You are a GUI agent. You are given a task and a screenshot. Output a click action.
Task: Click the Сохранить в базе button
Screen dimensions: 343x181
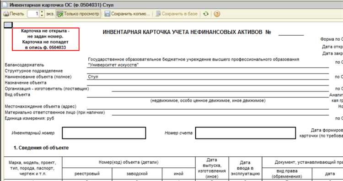[x=177, y=14]
